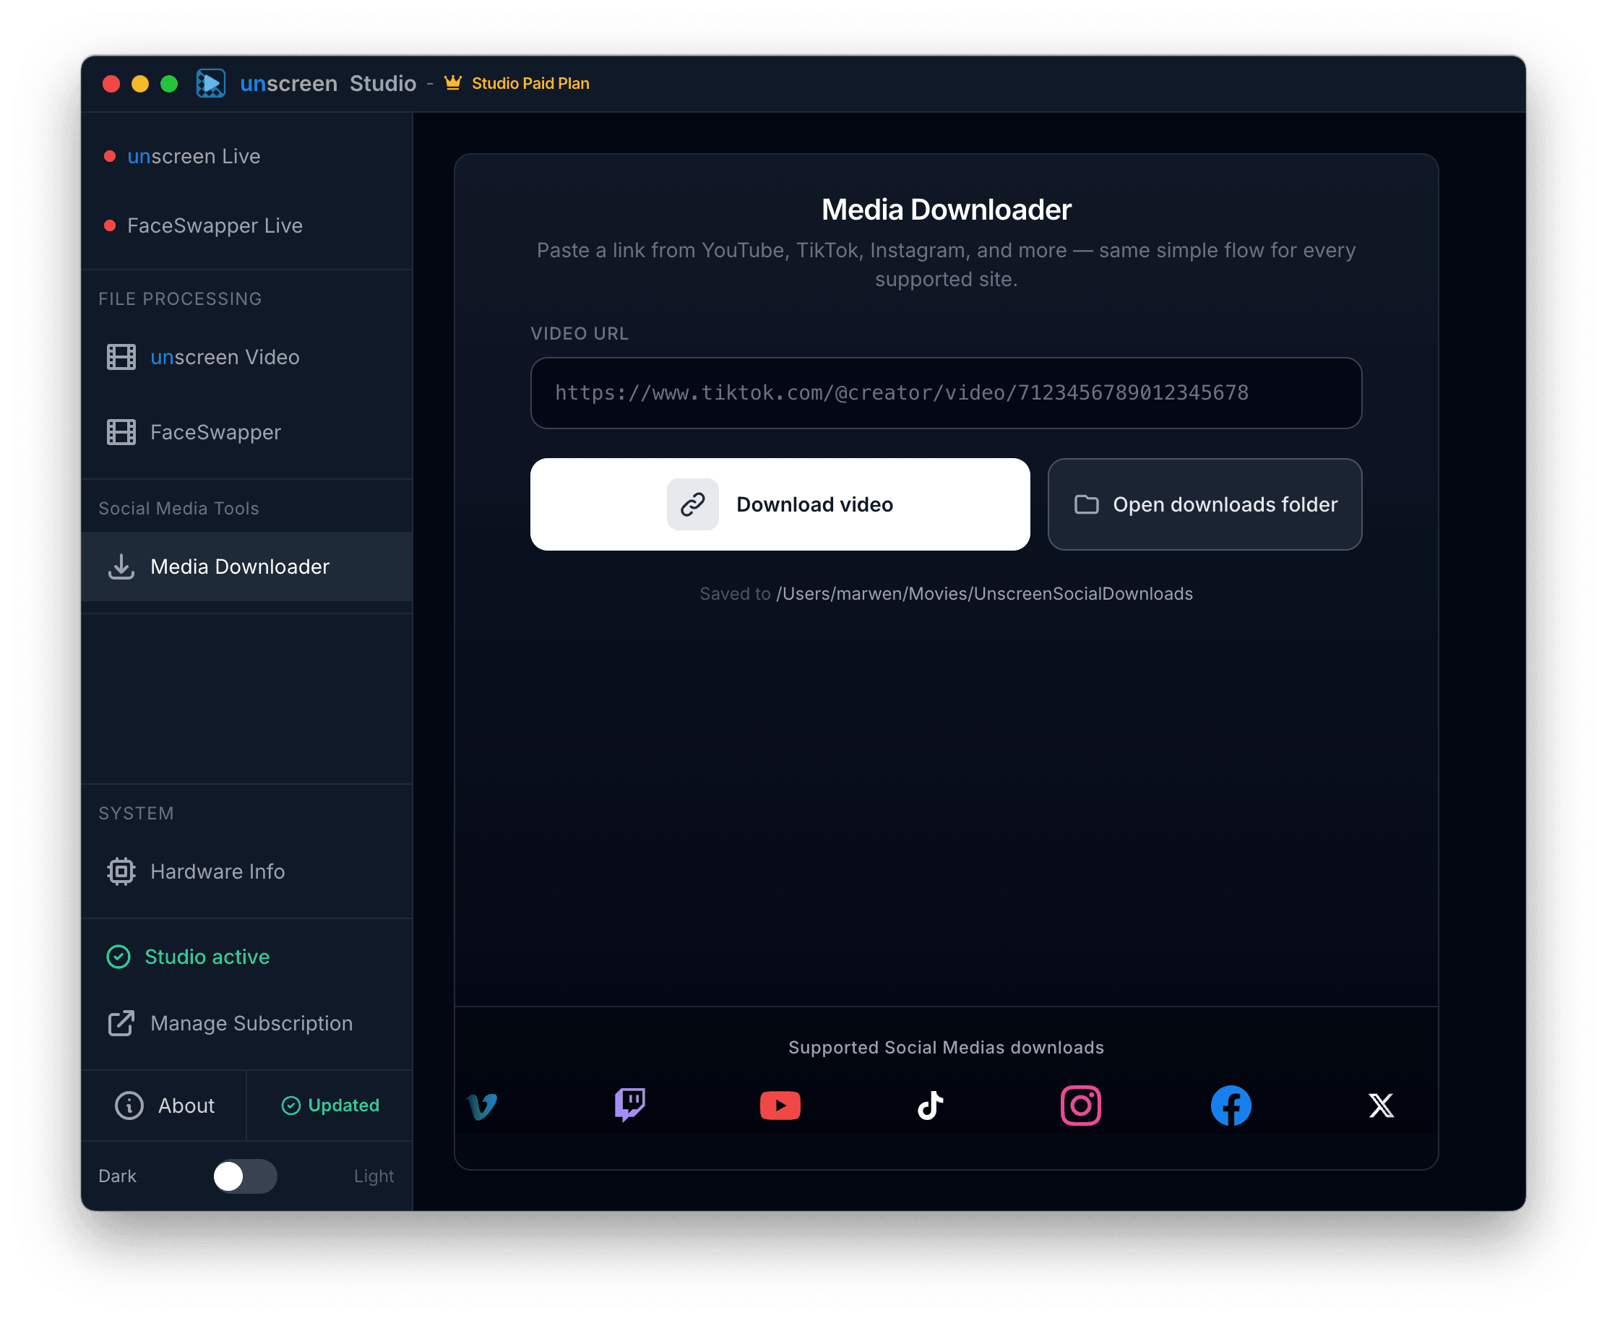Select the Twitch icon
This screenshot has height=1318, width=1607.
click(631, 1106)
